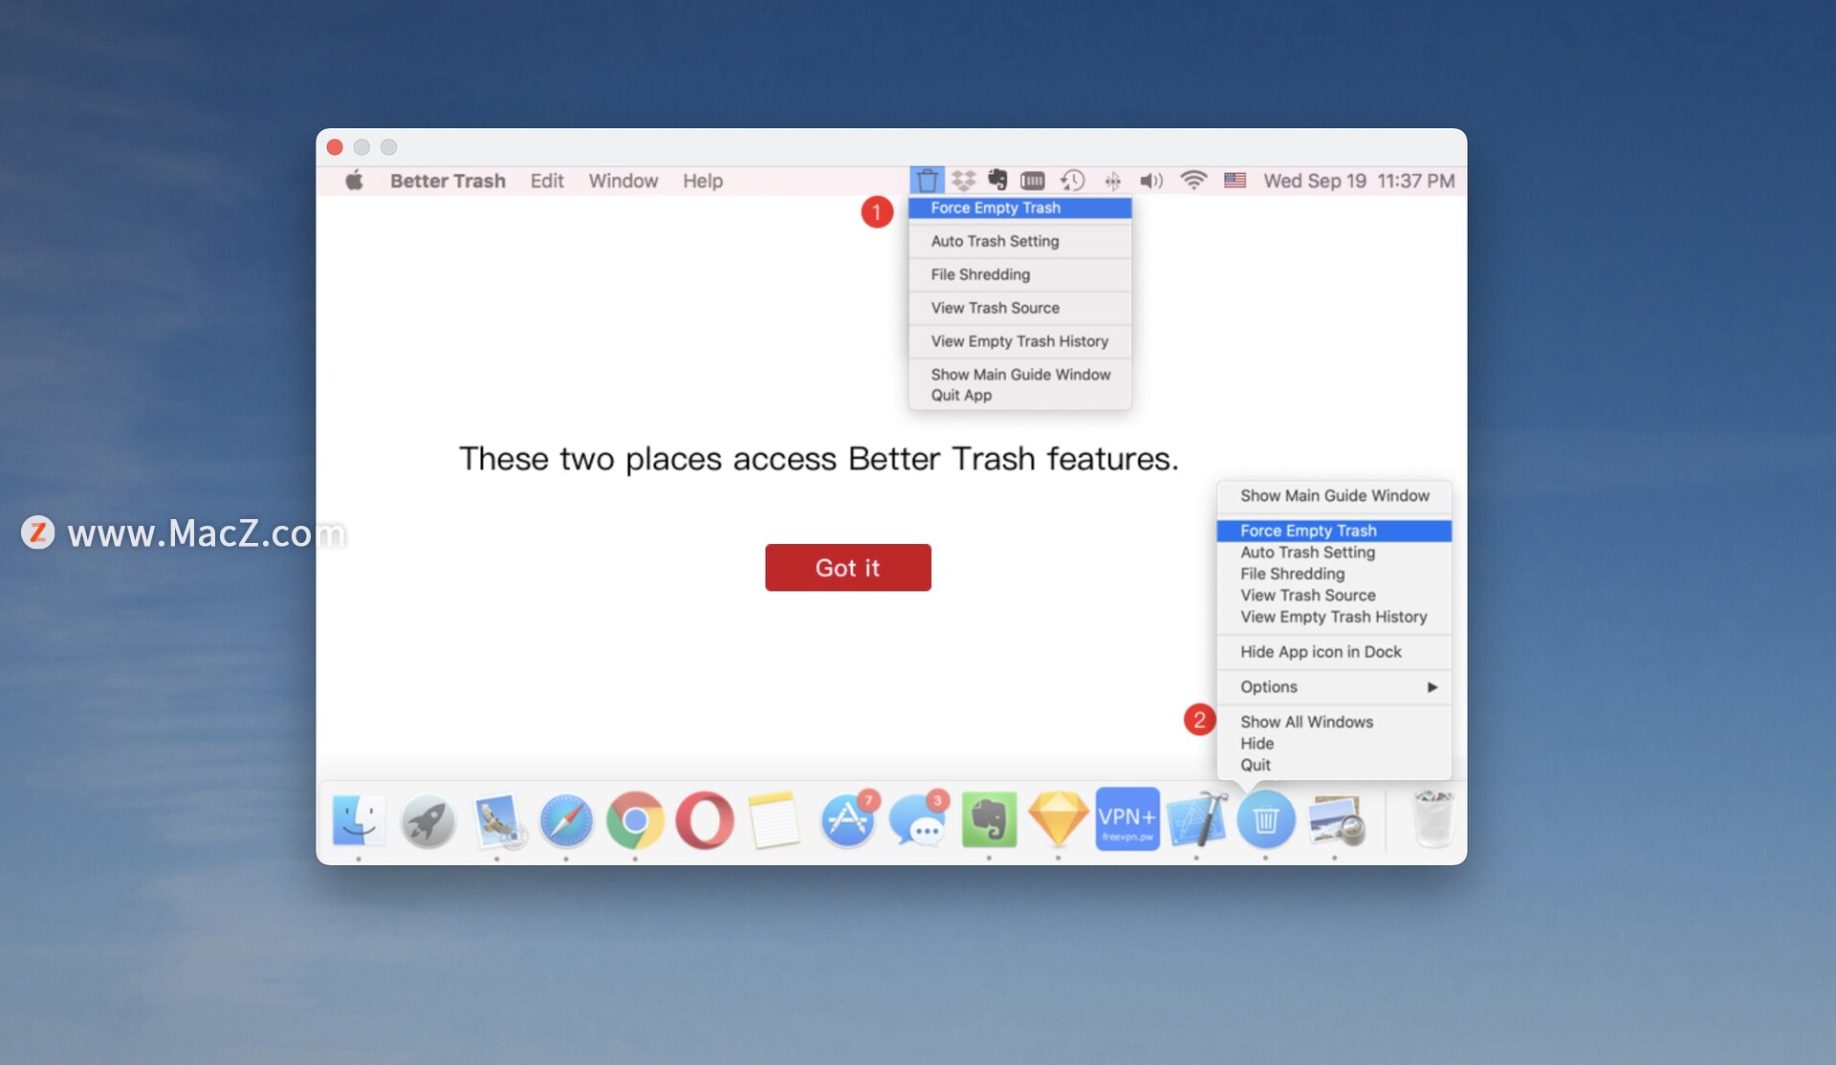Select Hide in the Dock menu
Image resolution: width=1836 pixels, height=1065 pixels.
1334,744
